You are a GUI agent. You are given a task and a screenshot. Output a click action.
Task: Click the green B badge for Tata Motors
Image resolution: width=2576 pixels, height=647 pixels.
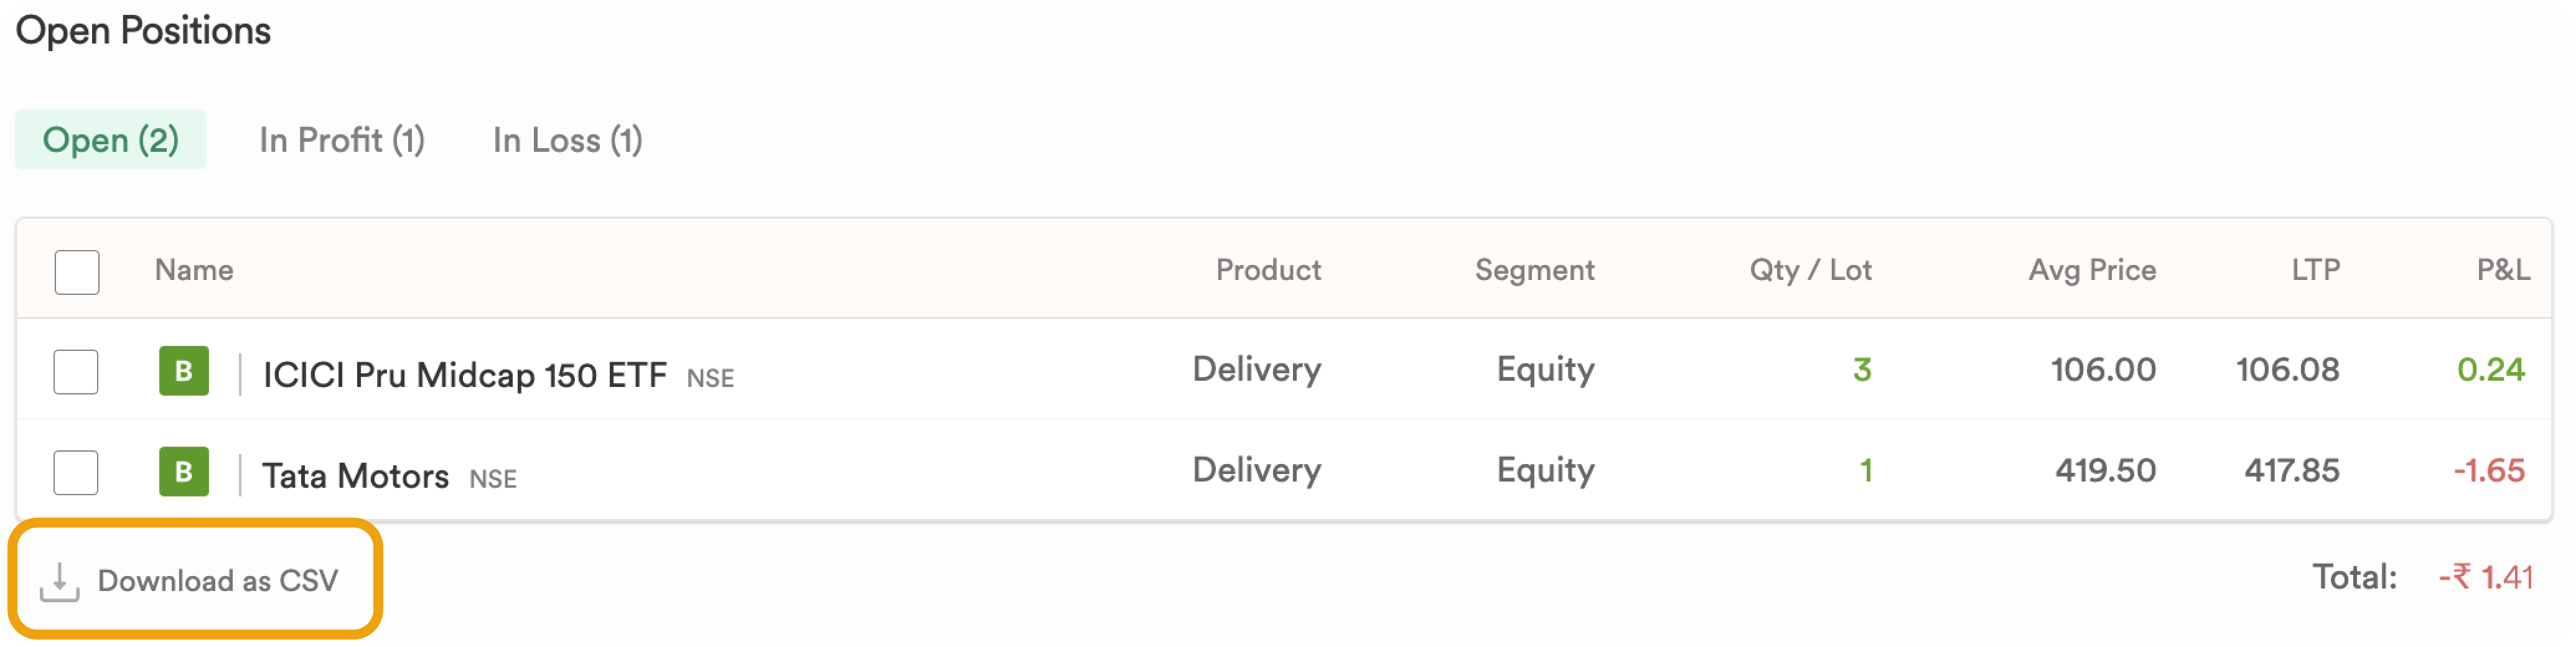(184, 471)
